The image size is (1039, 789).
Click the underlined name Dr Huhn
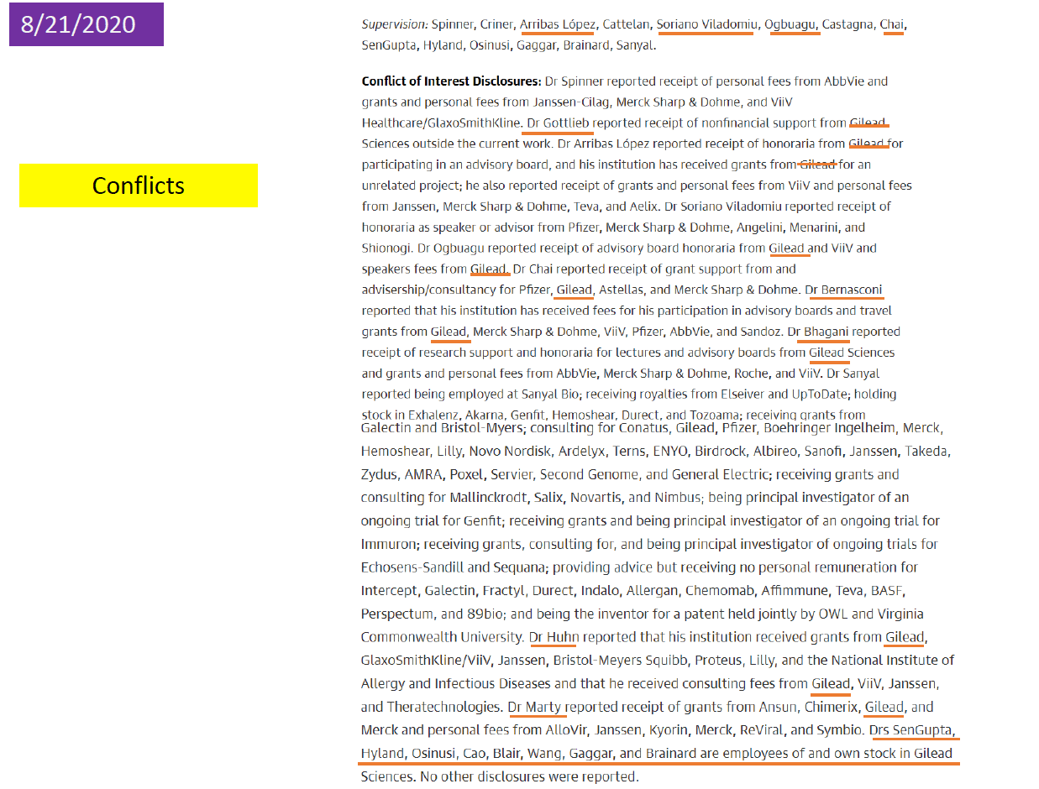(554, 637)
